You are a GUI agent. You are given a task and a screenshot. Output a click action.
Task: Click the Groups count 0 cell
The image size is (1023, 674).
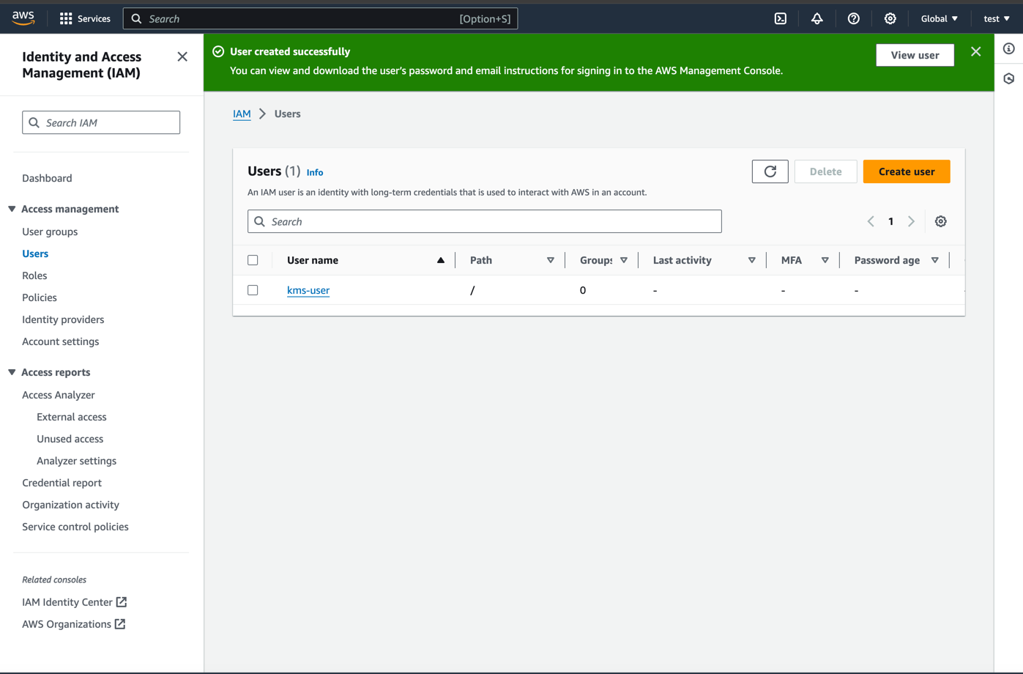(x=583, y=290)
